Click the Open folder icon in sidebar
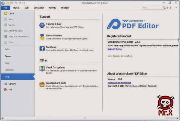 coord(6,14)
